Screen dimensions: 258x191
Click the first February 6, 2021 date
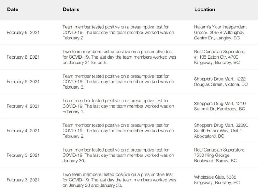click(x=23, y=33)
